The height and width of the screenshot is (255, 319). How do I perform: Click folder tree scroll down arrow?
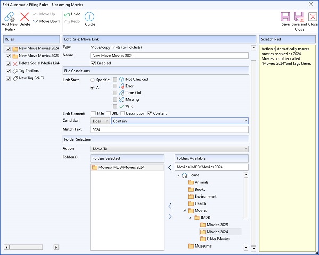(246, 248)
